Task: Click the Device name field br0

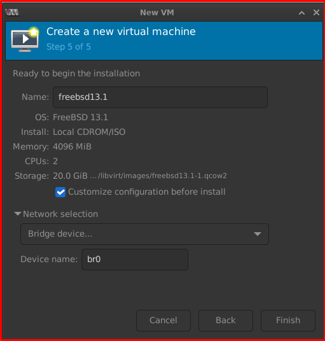Action: (135, 260)
